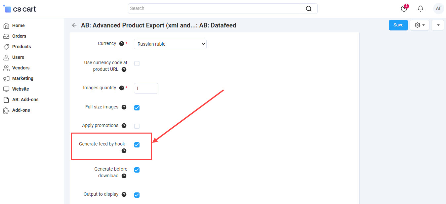Open the gear settings dropdown
Image resolution: width=446 pixels, height=204 pixels.
pyautogui.click(x=419, y=25)
